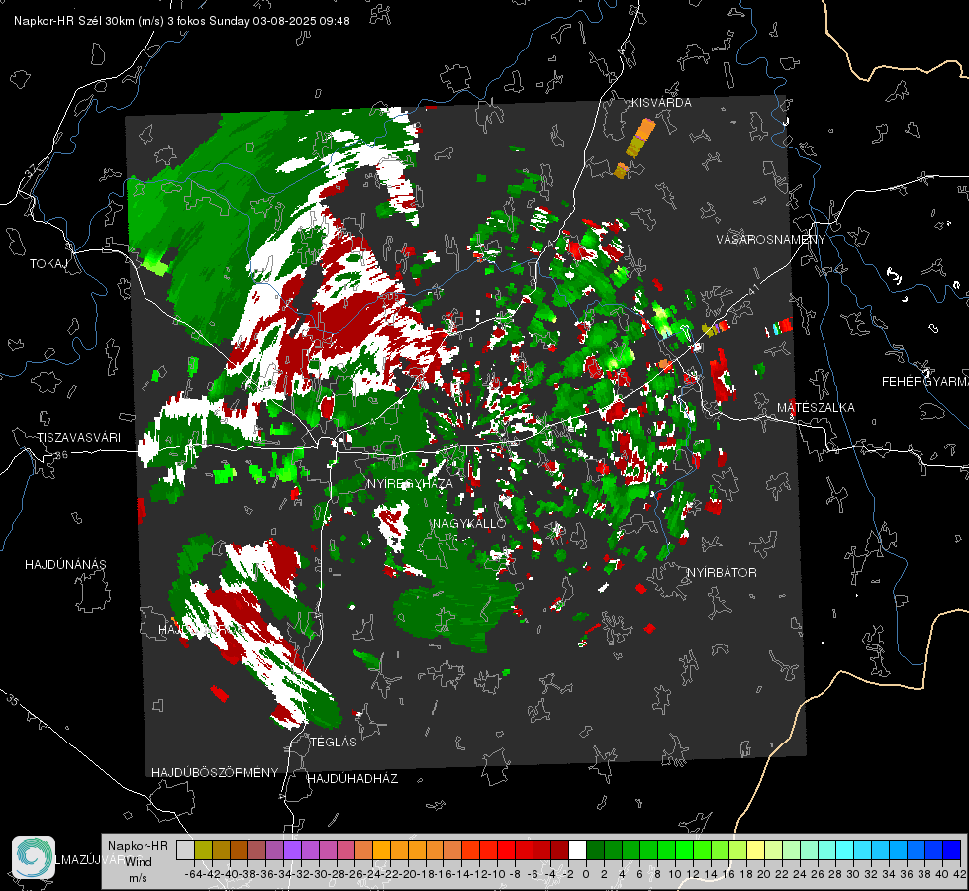Select the deep blue swatch between 40 and 42
Image resolution: width=969 pixels, height=891 pixels.
[x=952, y=849]
